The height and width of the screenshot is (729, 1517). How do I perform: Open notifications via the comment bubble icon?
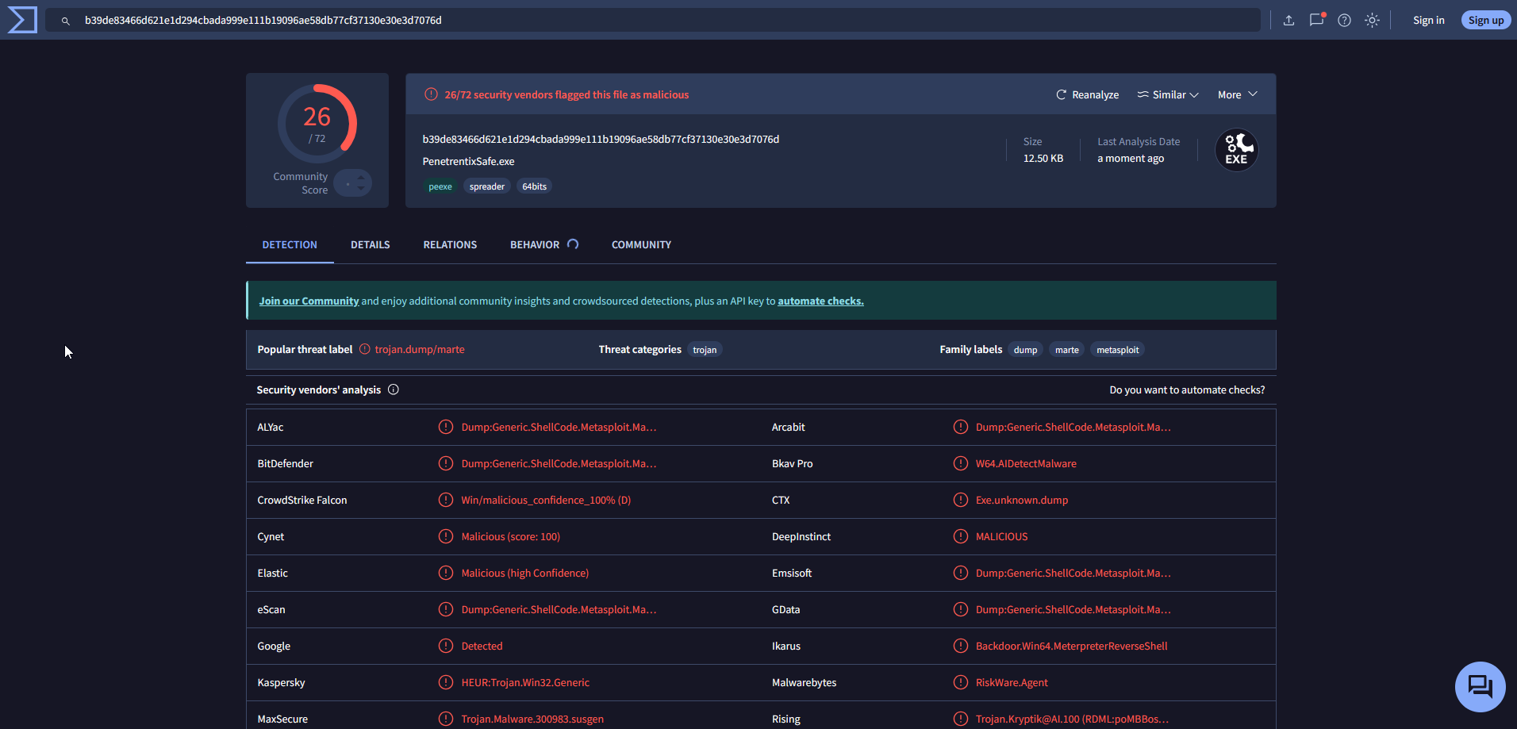click(1316, 21)
